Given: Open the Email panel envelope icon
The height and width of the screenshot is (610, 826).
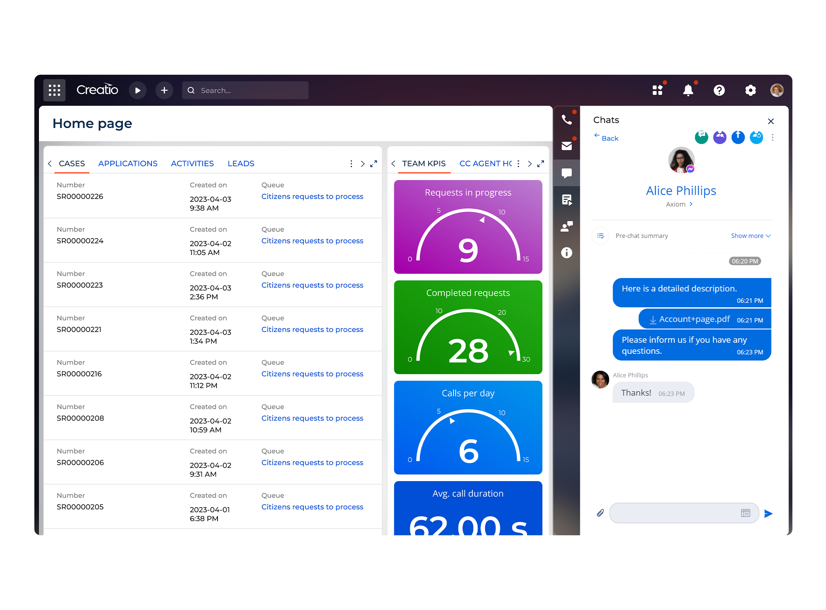Looking at the screenshot, I should pyautogui.click(x=566, y=146).
